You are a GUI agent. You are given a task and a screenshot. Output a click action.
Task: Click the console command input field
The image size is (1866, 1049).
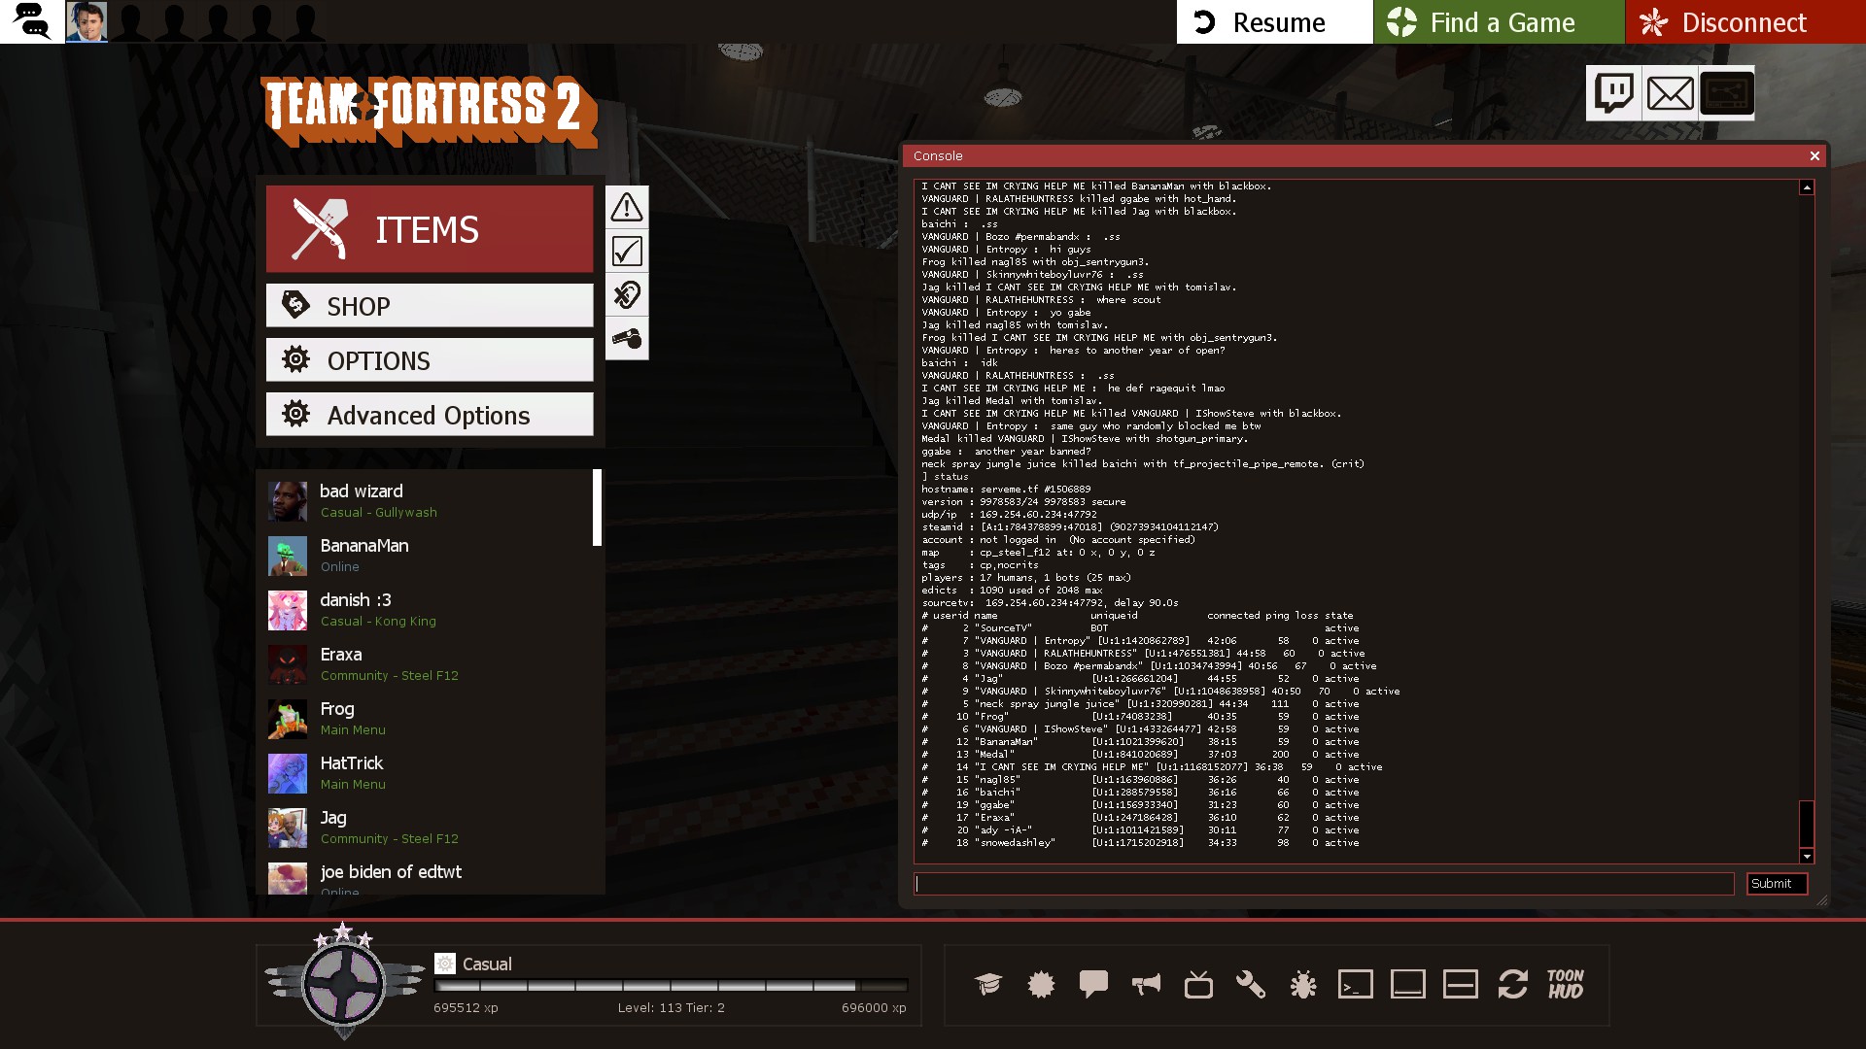1324,884
